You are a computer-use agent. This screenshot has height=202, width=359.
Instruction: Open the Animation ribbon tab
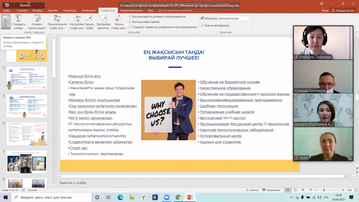pyautogui.click(x=89, y=10)
